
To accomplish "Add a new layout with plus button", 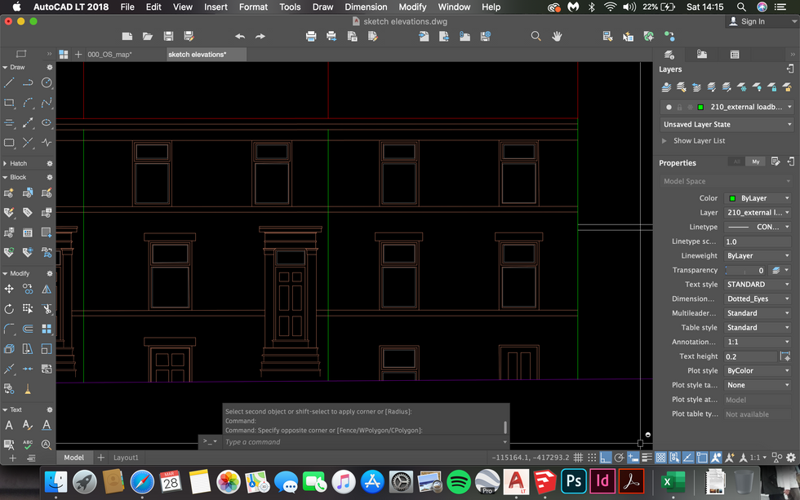I will pyautogui.click(x=100, y=458).
